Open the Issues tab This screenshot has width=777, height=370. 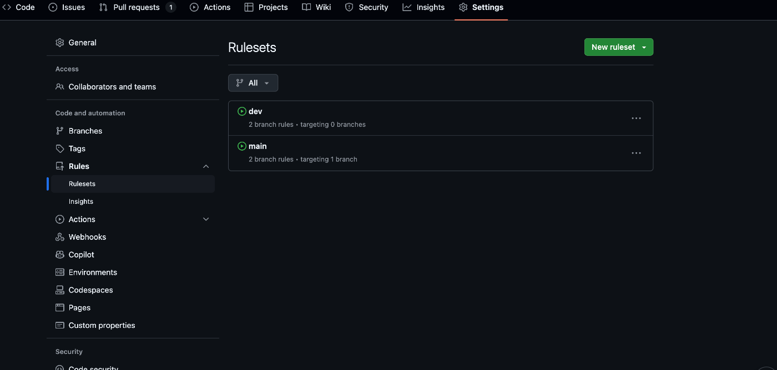tap(67, 7)
